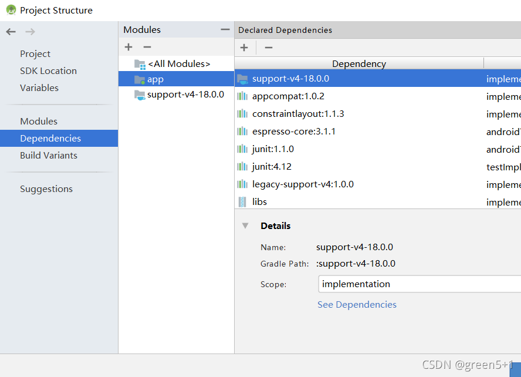Select the junit:1.1.0 dependency
Viewport: 521px width, 377px height.
click(x=378, y=149)
